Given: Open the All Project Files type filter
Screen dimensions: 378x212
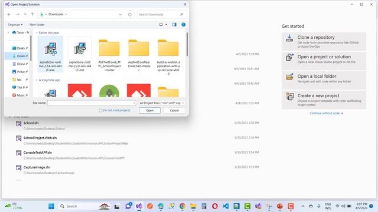Looking at the screenshot, I should (162, 103).
